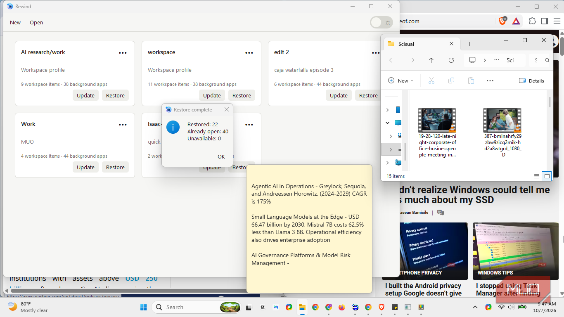Toggle the light/dark theme switch in Rewind
The image size is (564, 317).
[x=382, y=22]
